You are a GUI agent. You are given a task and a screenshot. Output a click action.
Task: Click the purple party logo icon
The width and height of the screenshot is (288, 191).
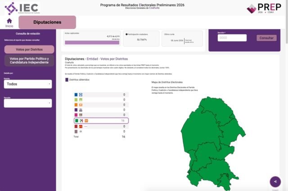tap(81, 110)
